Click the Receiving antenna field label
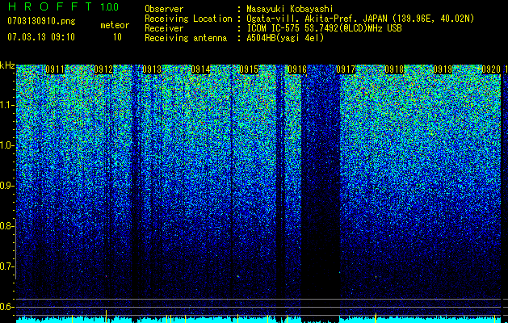 click(x=186, y=38)
